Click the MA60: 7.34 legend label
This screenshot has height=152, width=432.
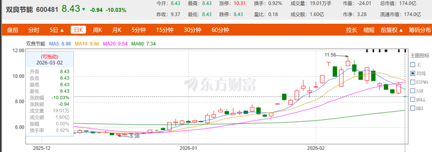(143, 44)
